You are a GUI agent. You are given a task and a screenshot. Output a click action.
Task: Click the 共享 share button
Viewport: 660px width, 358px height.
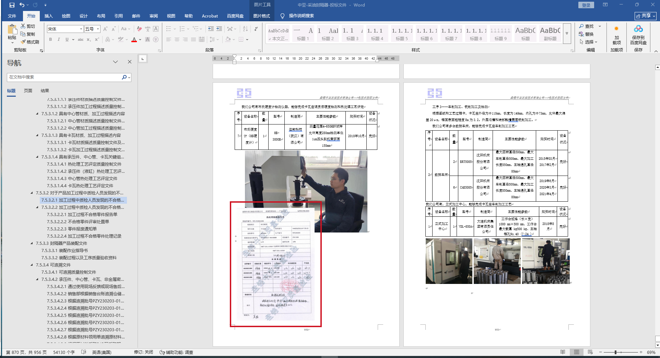pyautogui.click(x=645, y=16)
